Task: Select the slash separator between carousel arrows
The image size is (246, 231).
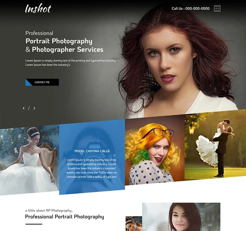Action: 29,108
